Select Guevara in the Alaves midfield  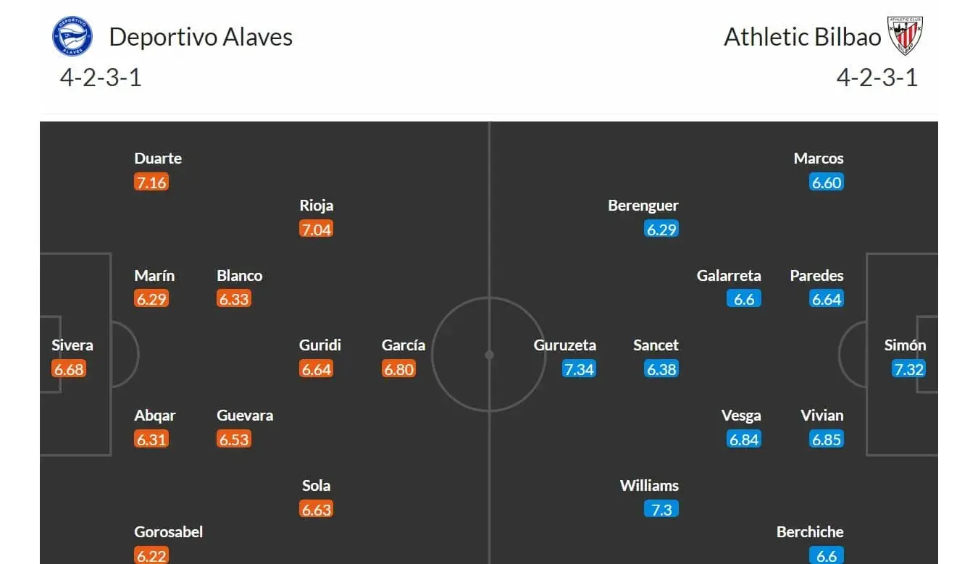click(x=245, y=416)
